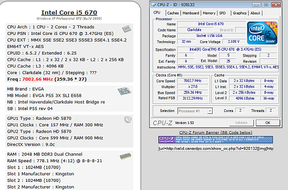Click the Intel Core i5 inside logo
This screenshot has width=288, height=190.
(262, 33)
